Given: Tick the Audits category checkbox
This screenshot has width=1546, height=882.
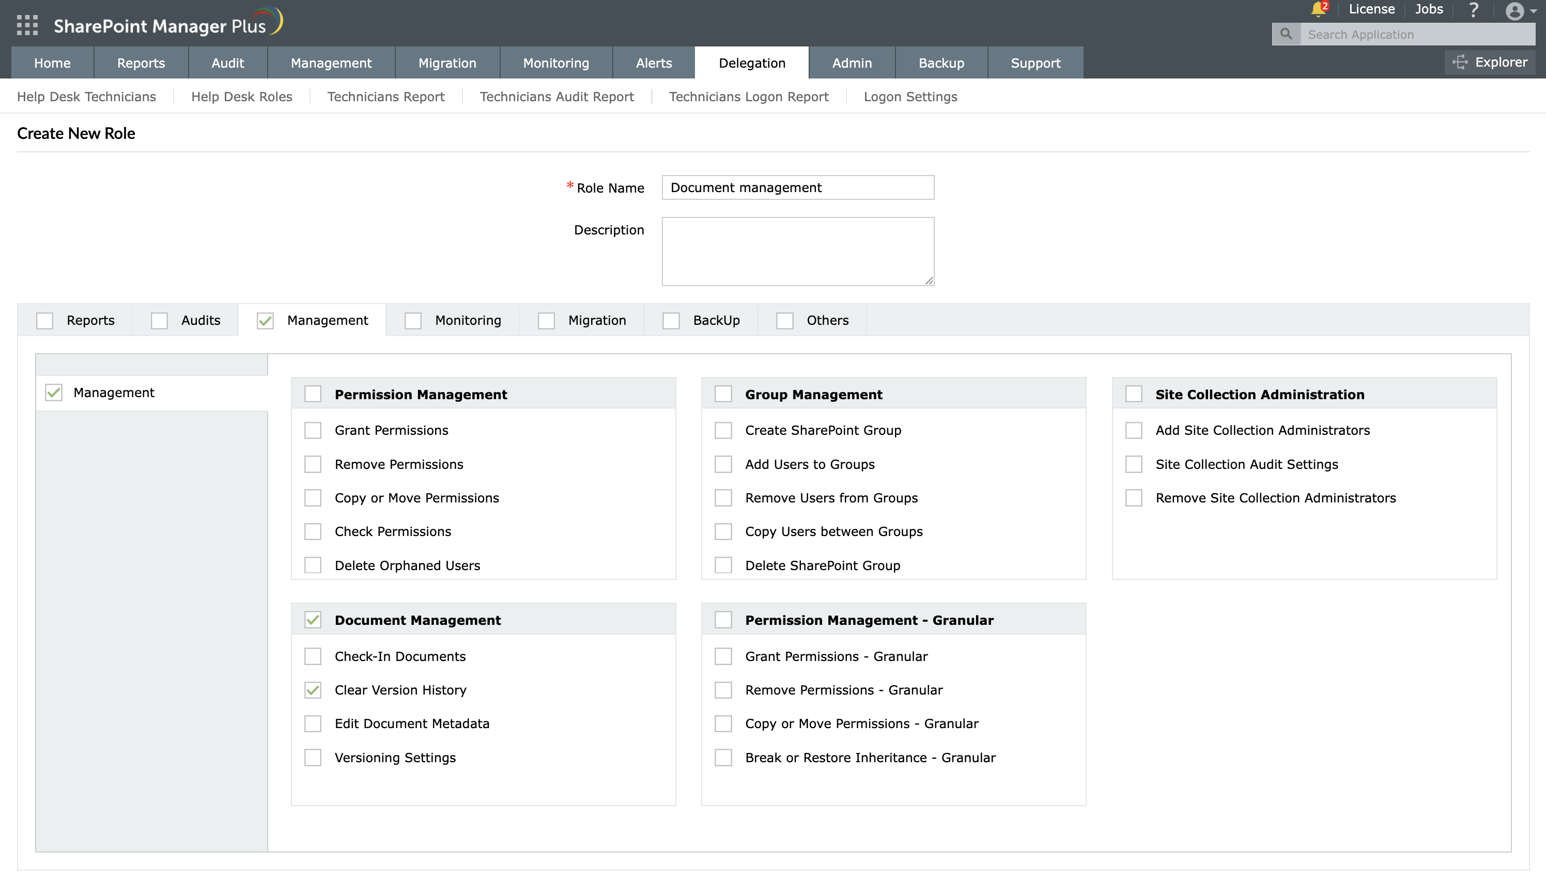Looking at the screenshot, I should [x=159, y=321].
